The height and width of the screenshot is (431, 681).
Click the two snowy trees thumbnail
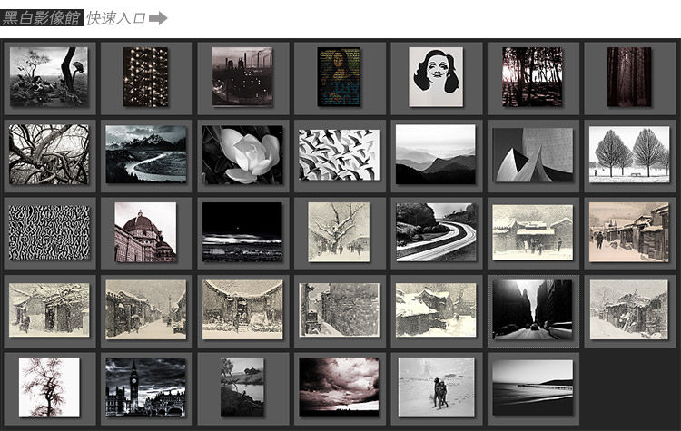tap(629, 154)
